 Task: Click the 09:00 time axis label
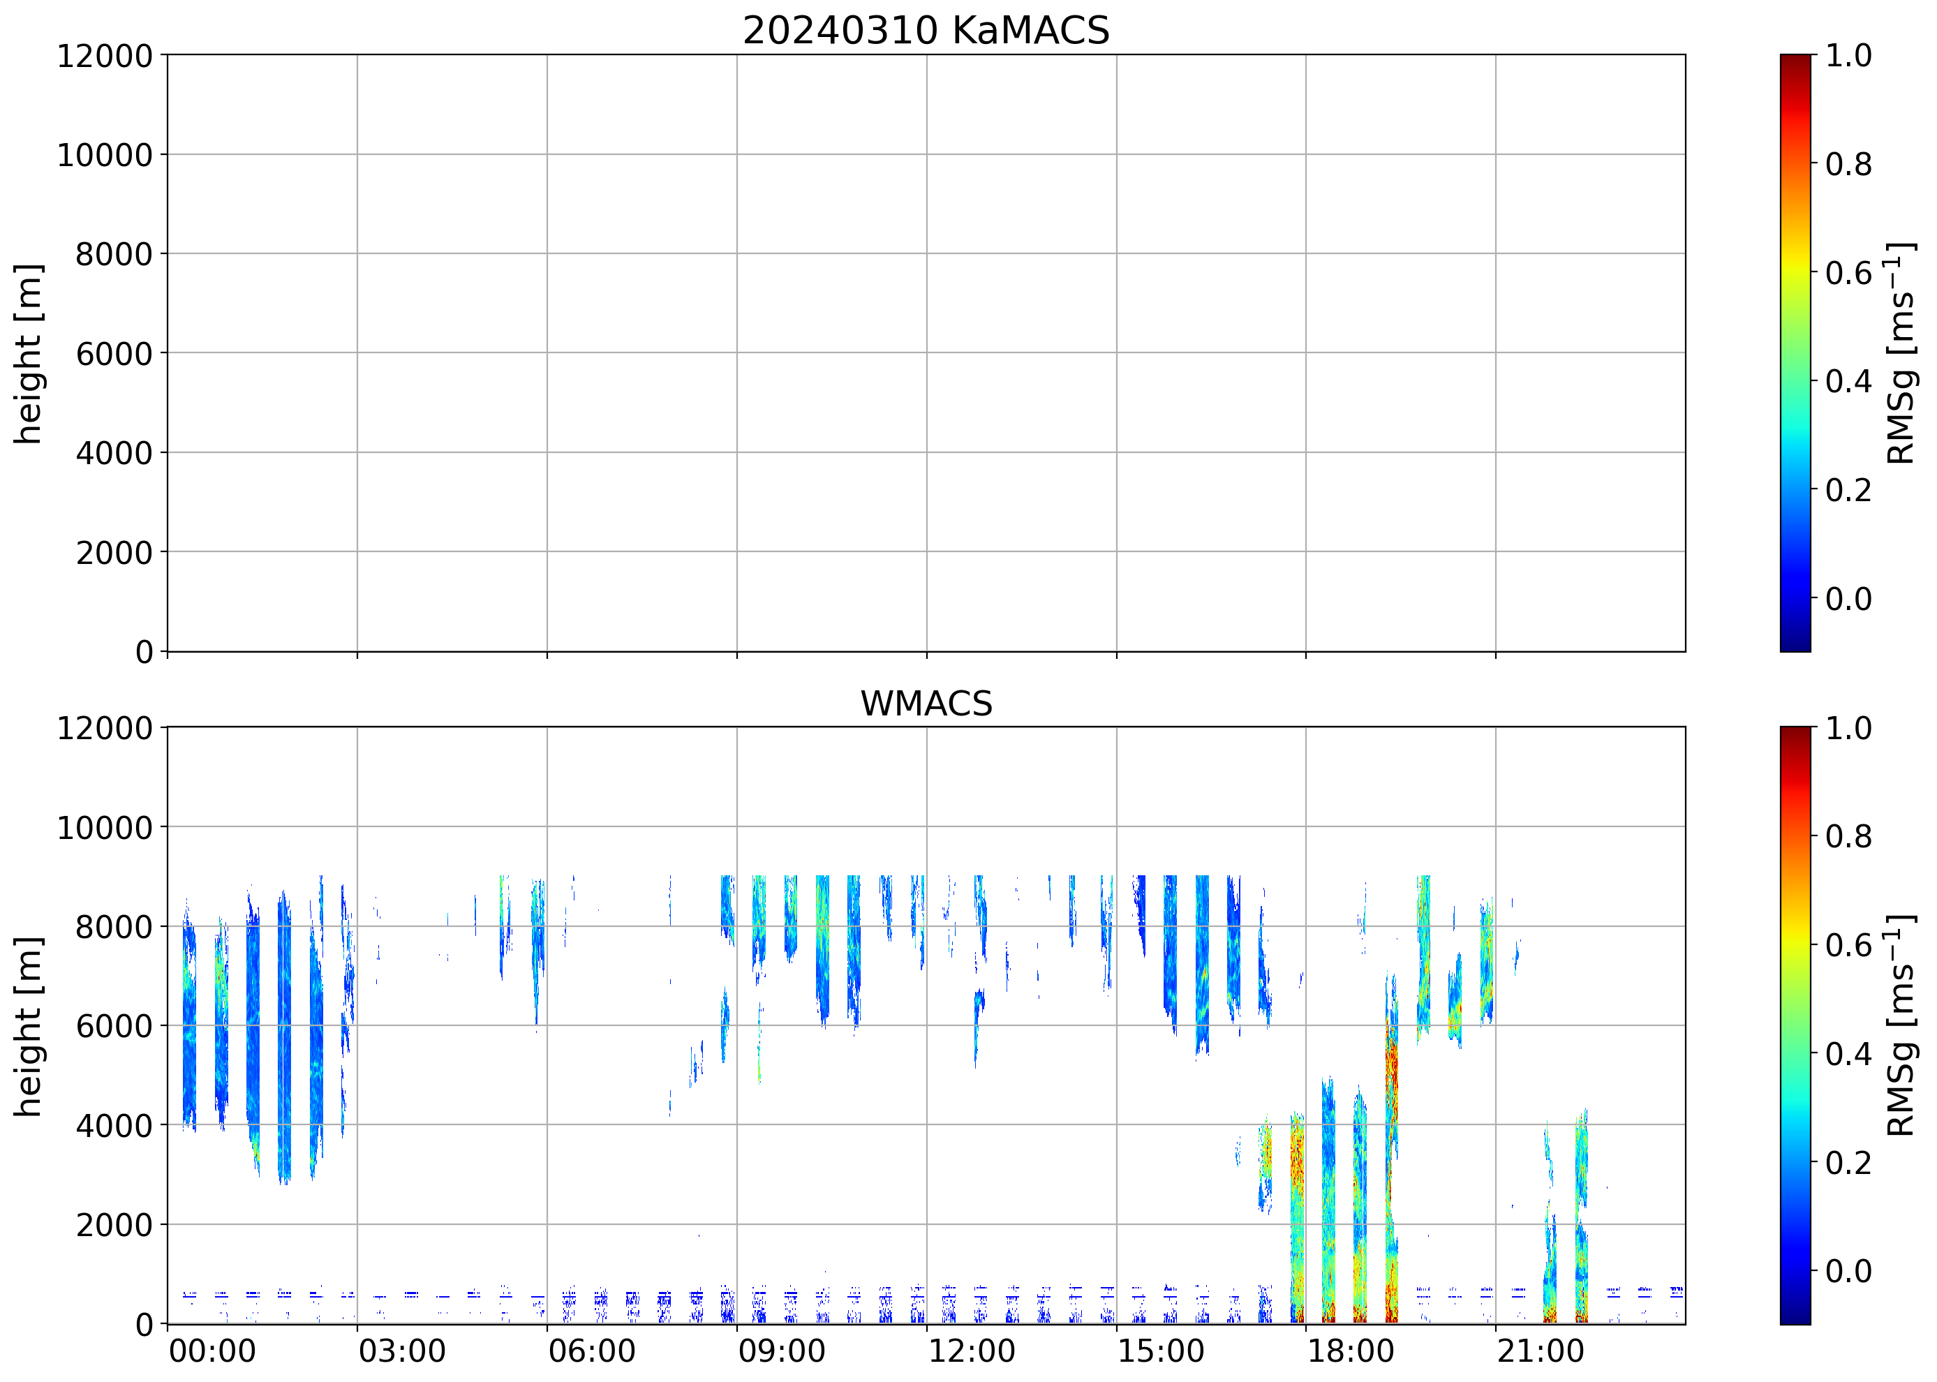781,1351
